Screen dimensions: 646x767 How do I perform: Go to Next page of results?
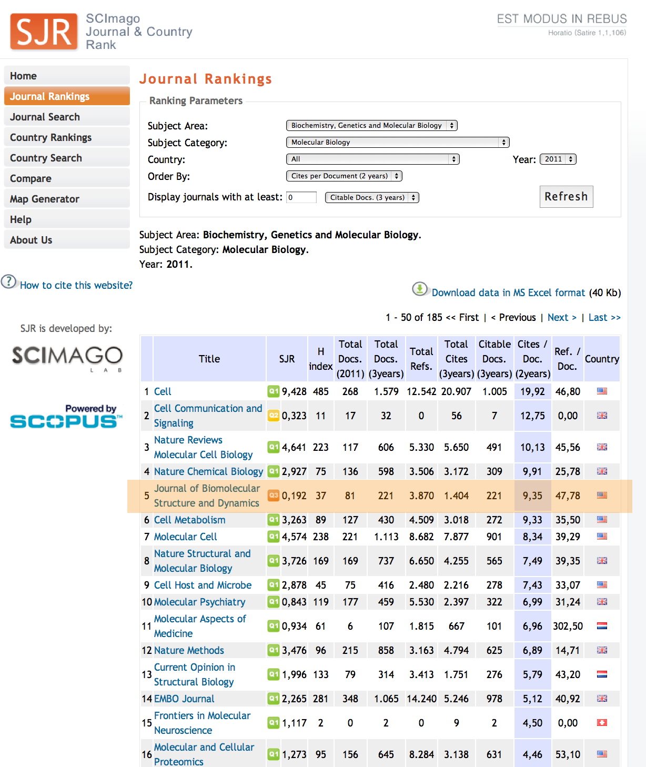(x=561, y=318)
